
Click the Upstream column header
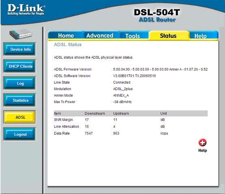pyautogui.click(x=121, y=114)
